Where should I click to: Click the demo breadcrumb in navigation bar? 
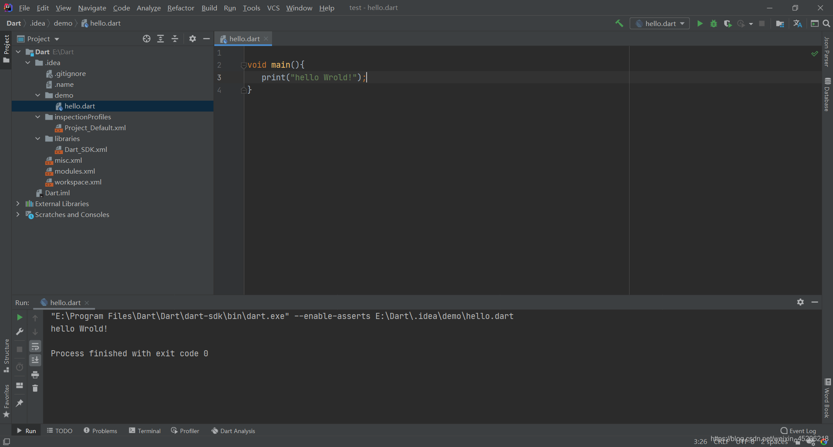(x=63, y=23)
